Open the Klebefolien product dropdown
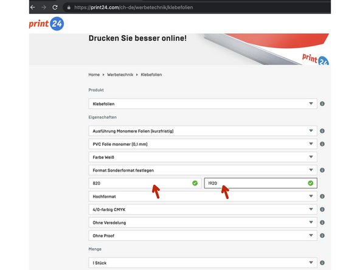Screen dimensions: 360x270 202,104
